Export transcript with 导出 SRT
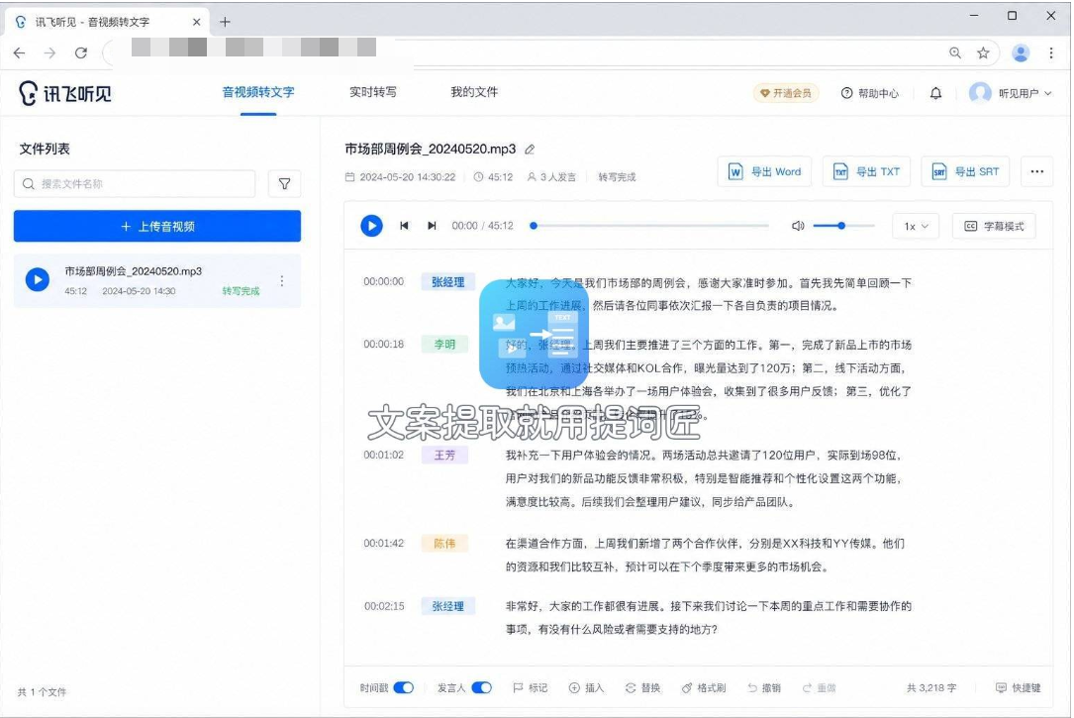This screenshot has width=1074, height=718. point(966,171)
